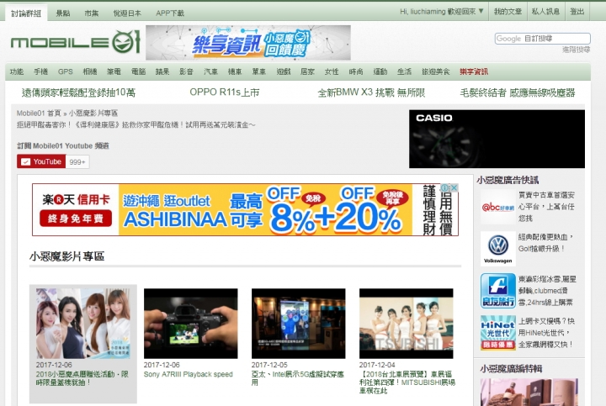Image resolution: width=606 pixels, height=406 pixels.
Task: Select 影音 category
Action: click(186, 71)
